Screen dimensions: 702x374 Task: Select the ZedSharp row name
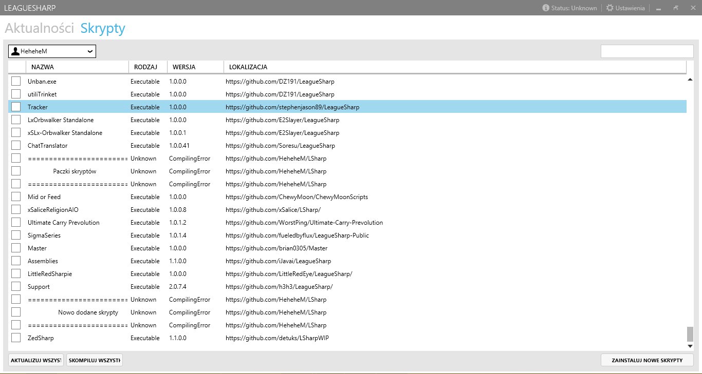coord(41,338)
